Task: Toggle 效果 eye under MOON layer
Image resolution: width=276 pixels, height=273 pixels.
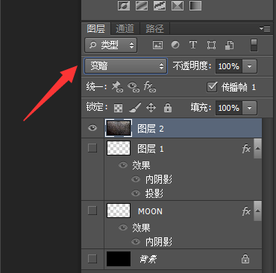Action: tap(123, 228)
